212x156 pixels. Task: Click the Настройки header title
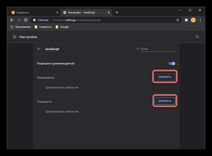tap(28, 37)
